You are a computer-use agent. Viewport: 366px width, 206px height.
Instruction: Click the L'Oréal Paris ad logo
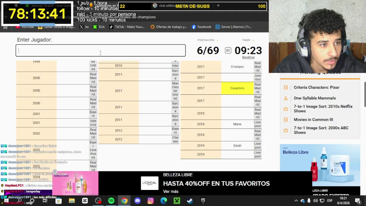150,183
